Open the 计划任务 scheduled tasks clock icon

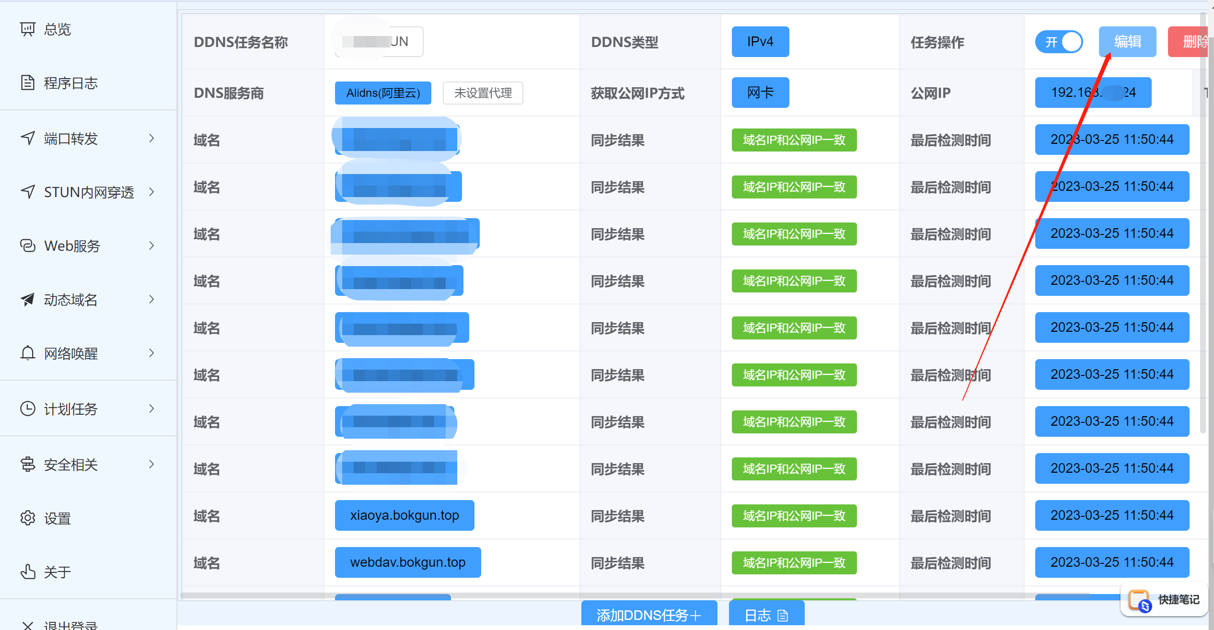[27, 408]
